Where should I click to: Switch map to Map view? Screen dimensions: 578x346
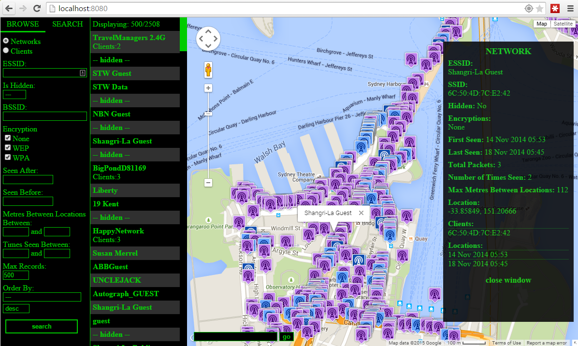541,24
